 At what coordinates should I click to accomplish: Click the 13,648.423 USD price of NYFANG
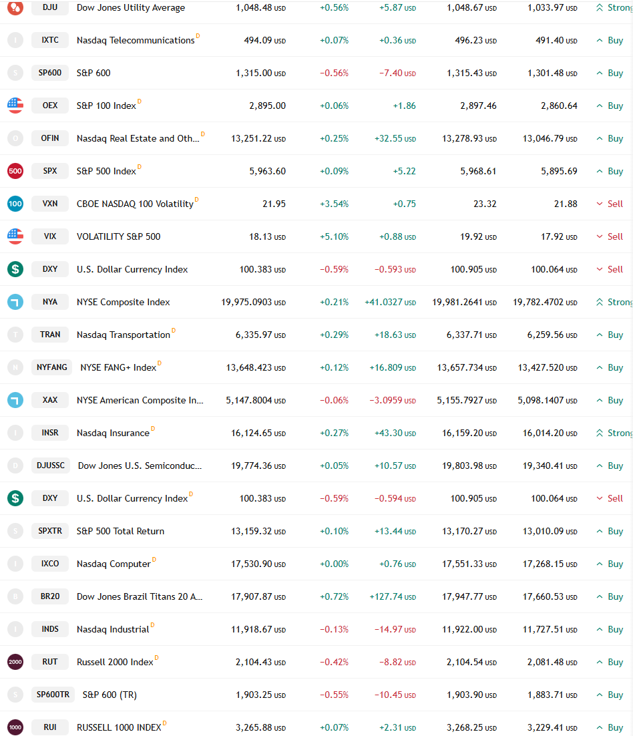(256, 367)
